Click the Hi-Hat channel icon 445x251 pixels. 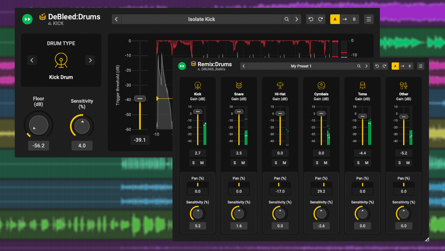[280, 85]
